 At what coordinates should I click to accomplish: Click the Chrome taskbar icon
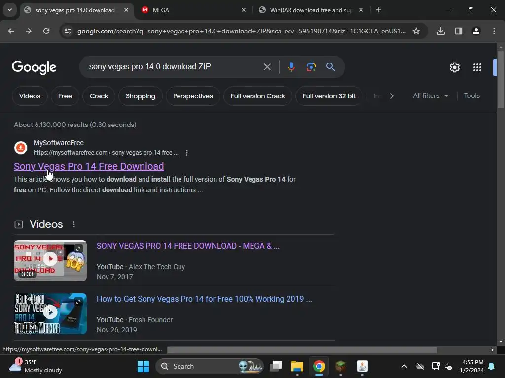(319, 366)
